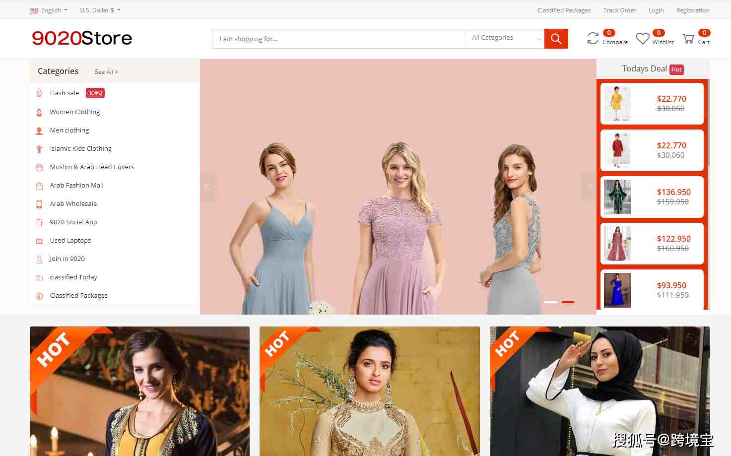
Task: Go to next banner slide arrow
Action: [x=589, y=187]
